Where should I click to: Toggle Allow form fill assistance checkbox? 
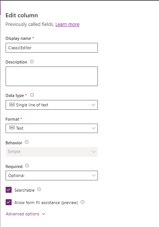pyautogui.click(x=9, y=202)
